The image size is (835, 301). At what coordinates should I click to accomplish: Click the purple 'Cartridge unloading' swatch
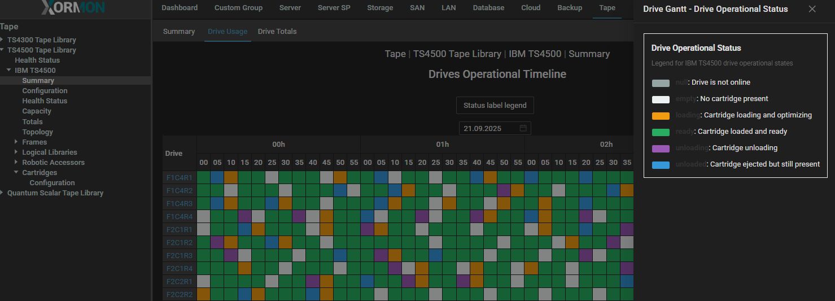pyautogui.click(x=661, y=149)
